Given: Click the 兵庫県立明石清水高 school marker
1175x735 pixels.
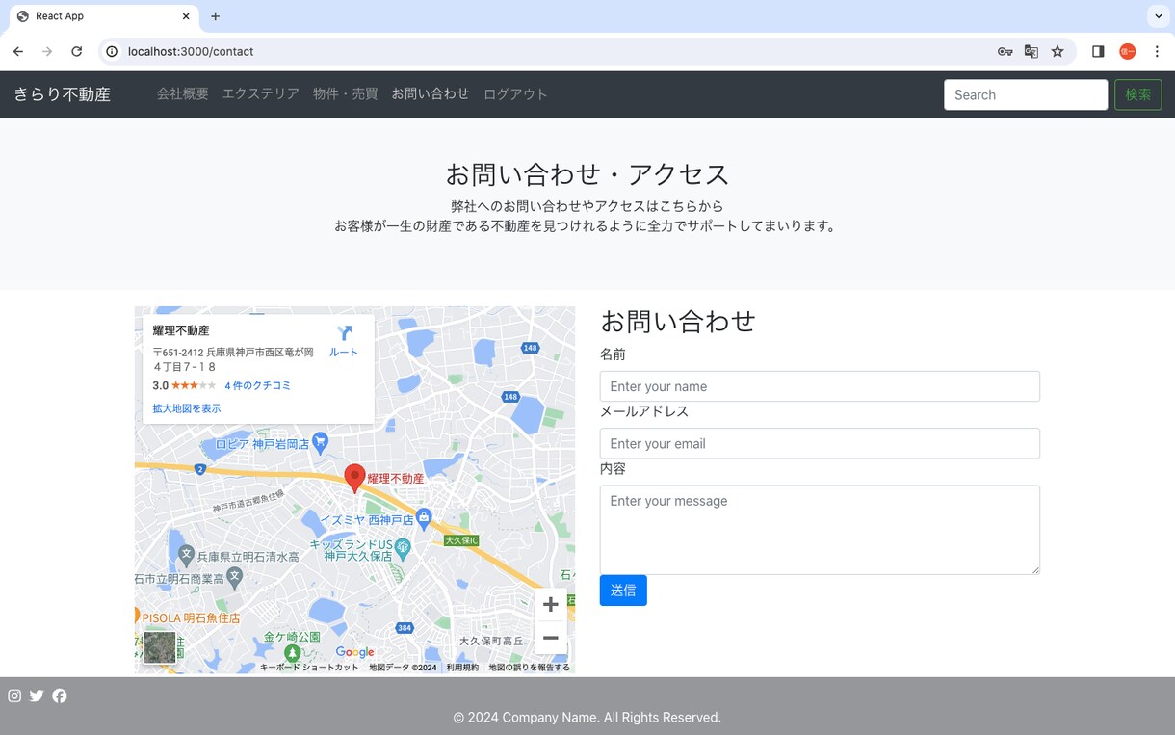Looking at the screenshot, I should (186, 555).
